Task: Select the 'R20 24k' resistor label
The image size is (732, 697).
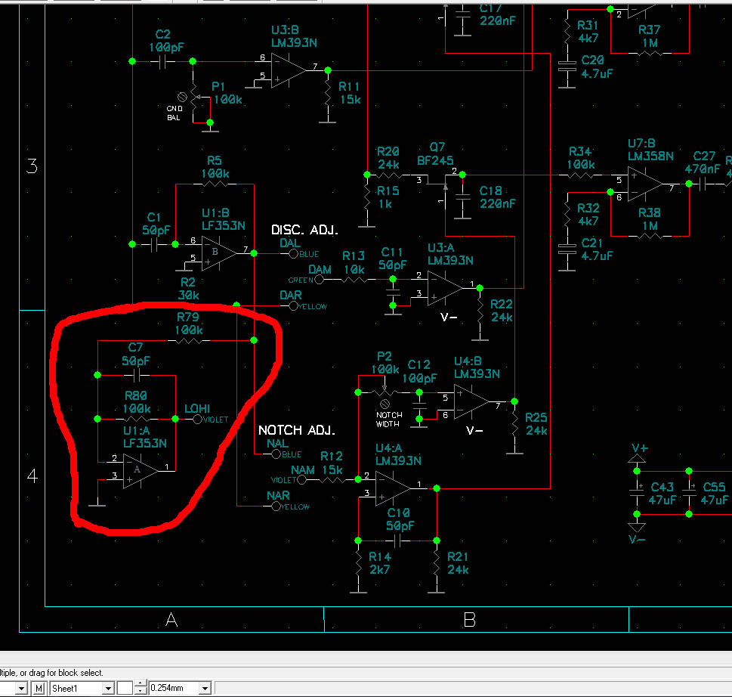Action: click(388, 158)
